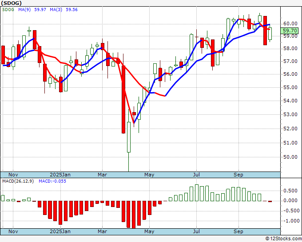Select 2025Jan on the MACD panel date axis

click(60, 231)
